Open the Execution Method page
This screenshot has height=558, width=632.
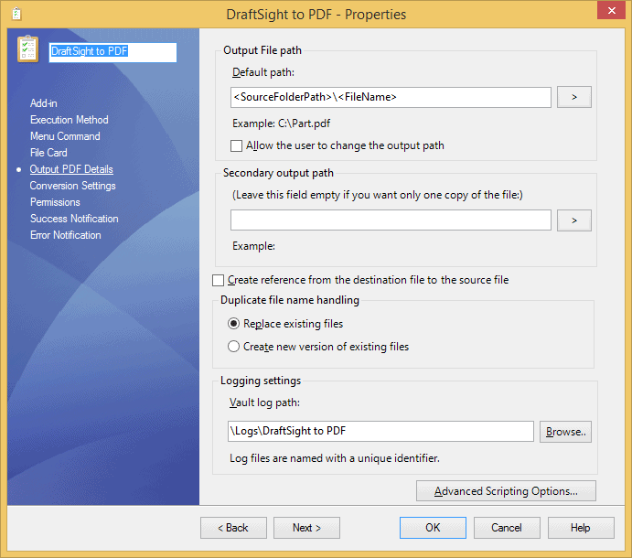click(69, 120)
